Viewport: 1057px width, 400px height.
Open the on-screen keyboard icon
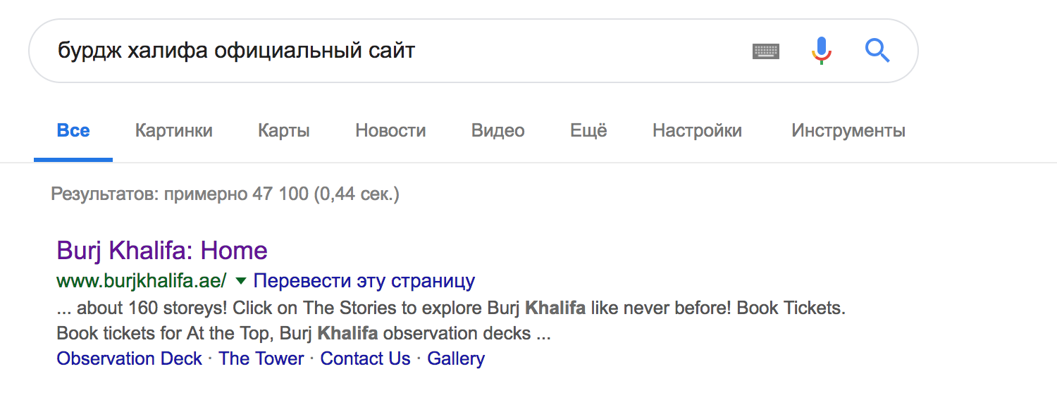766,51
